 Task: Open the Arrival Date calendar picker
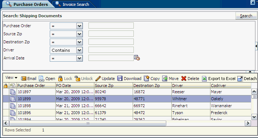(137, 58)
